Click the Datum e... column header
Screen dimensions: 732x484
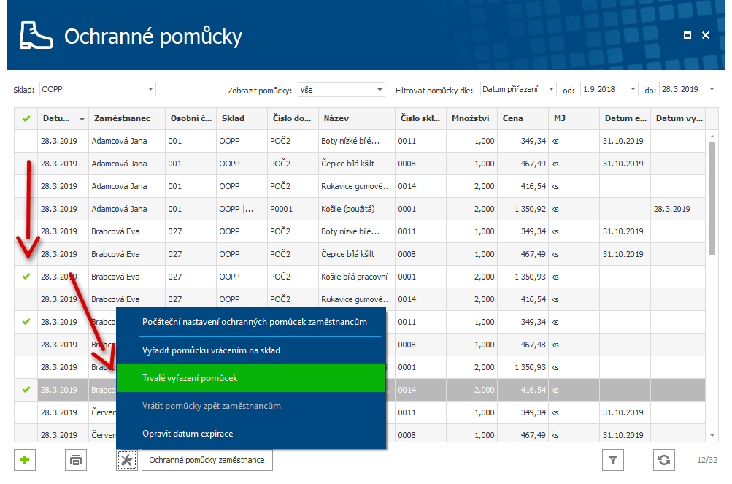point(625,119)
